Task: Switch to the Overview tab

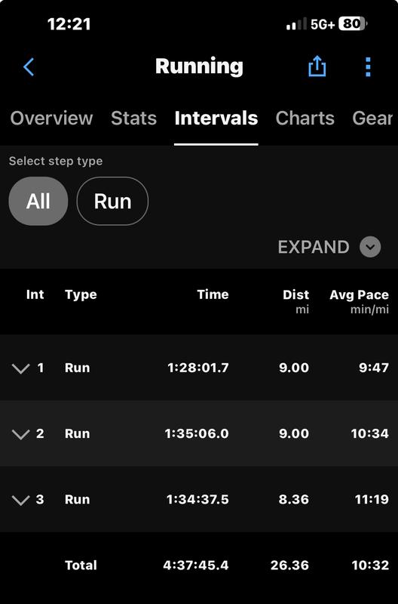Action: click(51, 118)
